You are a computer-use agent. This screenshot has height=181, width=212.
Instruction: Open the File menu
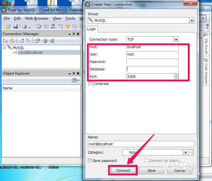coord(7,18)
